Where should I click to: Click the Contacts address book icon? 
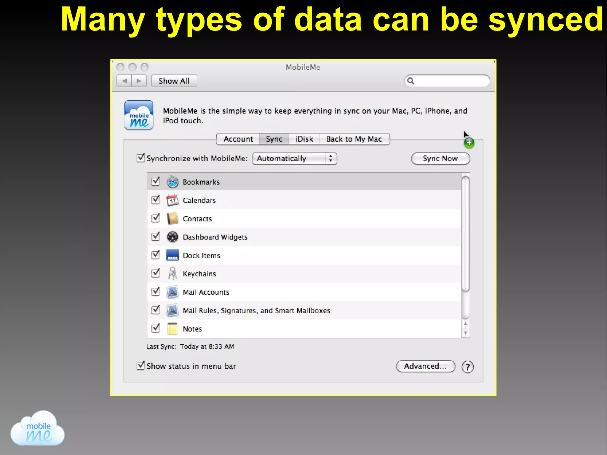tap(172, 218)
